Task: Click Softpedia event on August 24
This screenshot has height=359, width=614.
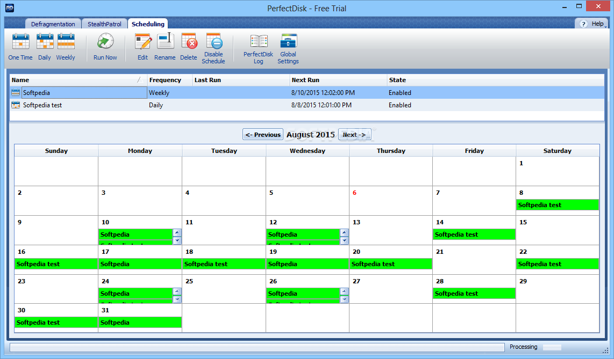Action: point(135,294)
